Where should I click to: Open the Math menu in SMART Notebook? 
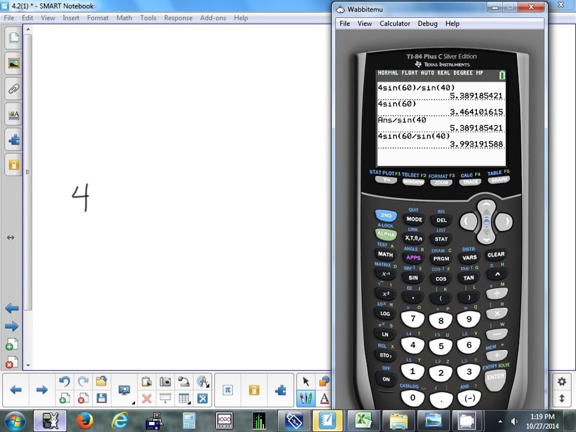[x=124, y=17]
